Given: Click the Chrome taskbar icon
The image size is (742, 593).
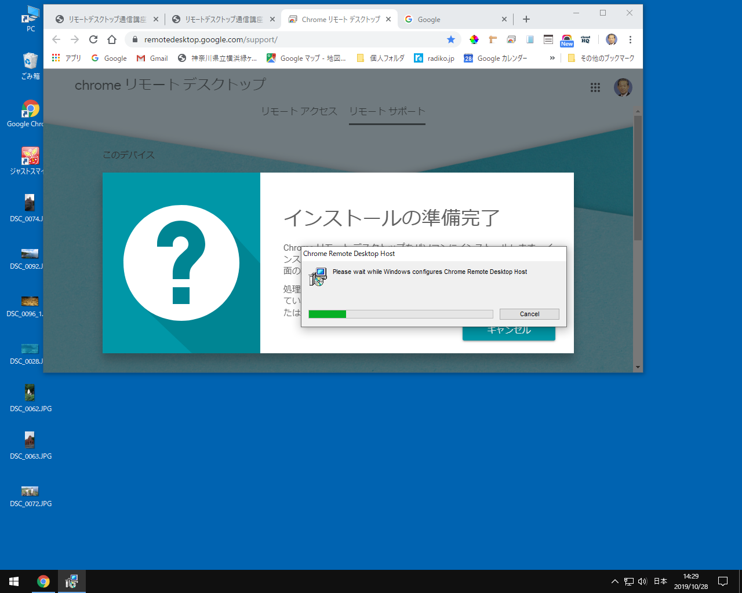Looking at the screenshot, I should pyautogui.click(x=43, y=581).
